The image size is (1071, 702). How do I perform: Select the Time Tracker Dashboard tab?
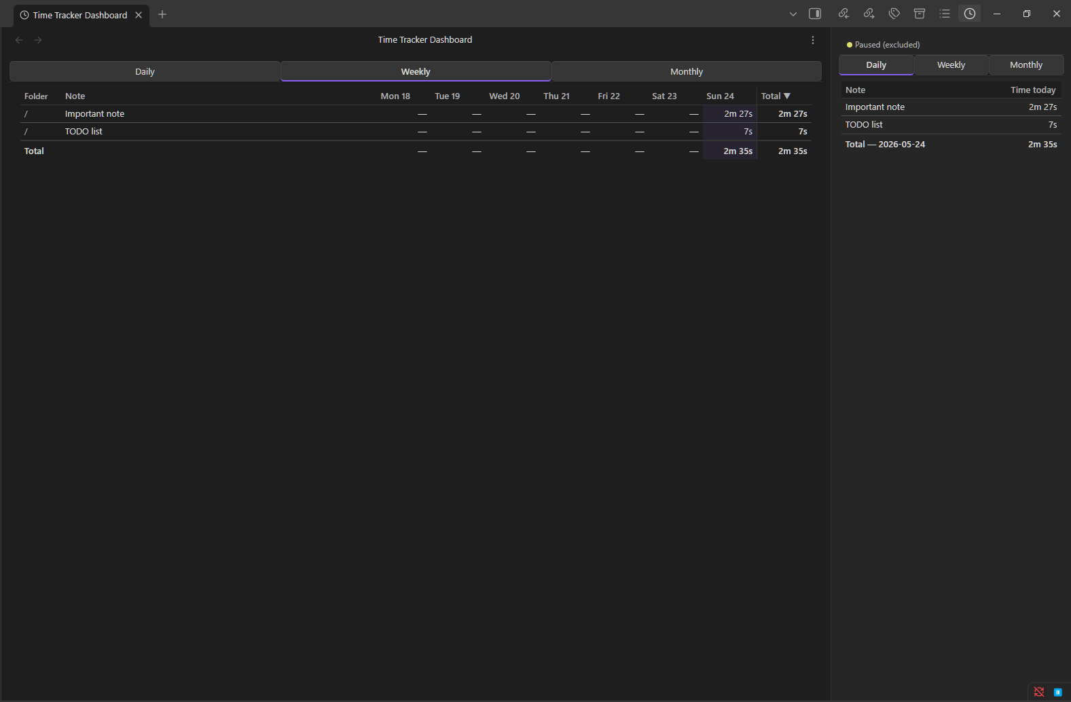[80, 15]
